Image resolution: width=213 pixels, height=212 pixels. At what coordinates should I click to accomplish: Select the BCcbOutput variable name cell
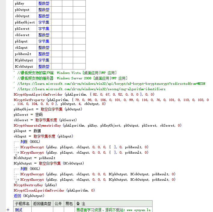pos(25,66)
